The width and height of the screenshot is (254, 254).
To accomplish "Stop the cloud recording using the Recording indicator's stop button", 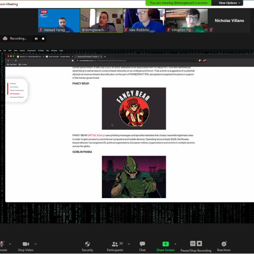I will pyautogui.click(x=43, y=39).
